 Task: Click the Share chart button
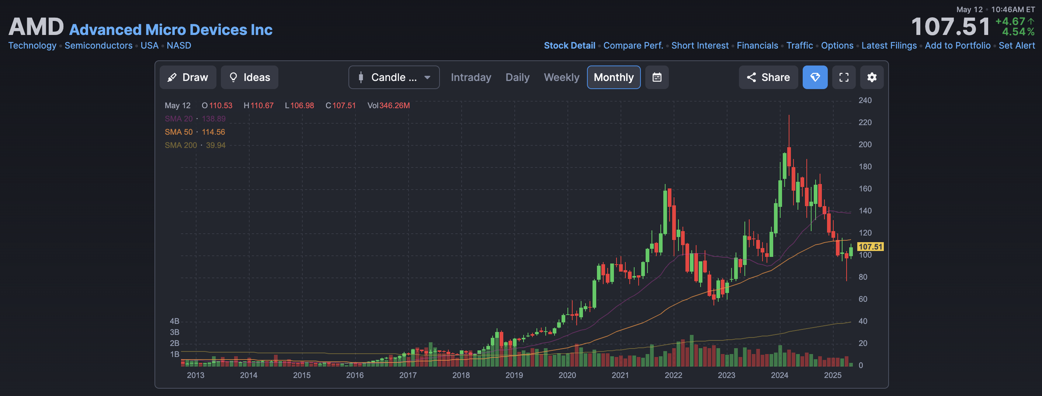[768, 77]
